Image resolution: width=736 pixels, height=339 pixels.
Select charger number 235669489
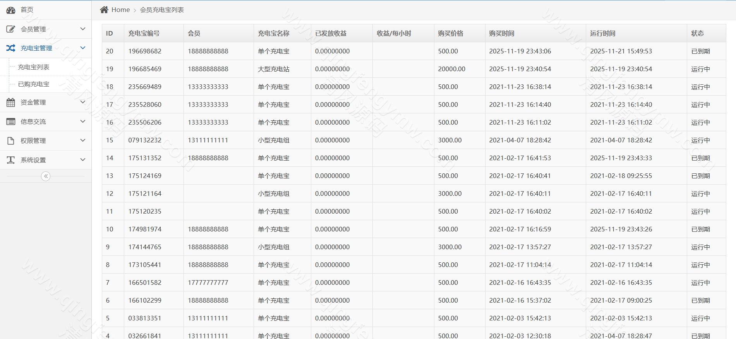point(145,87)
